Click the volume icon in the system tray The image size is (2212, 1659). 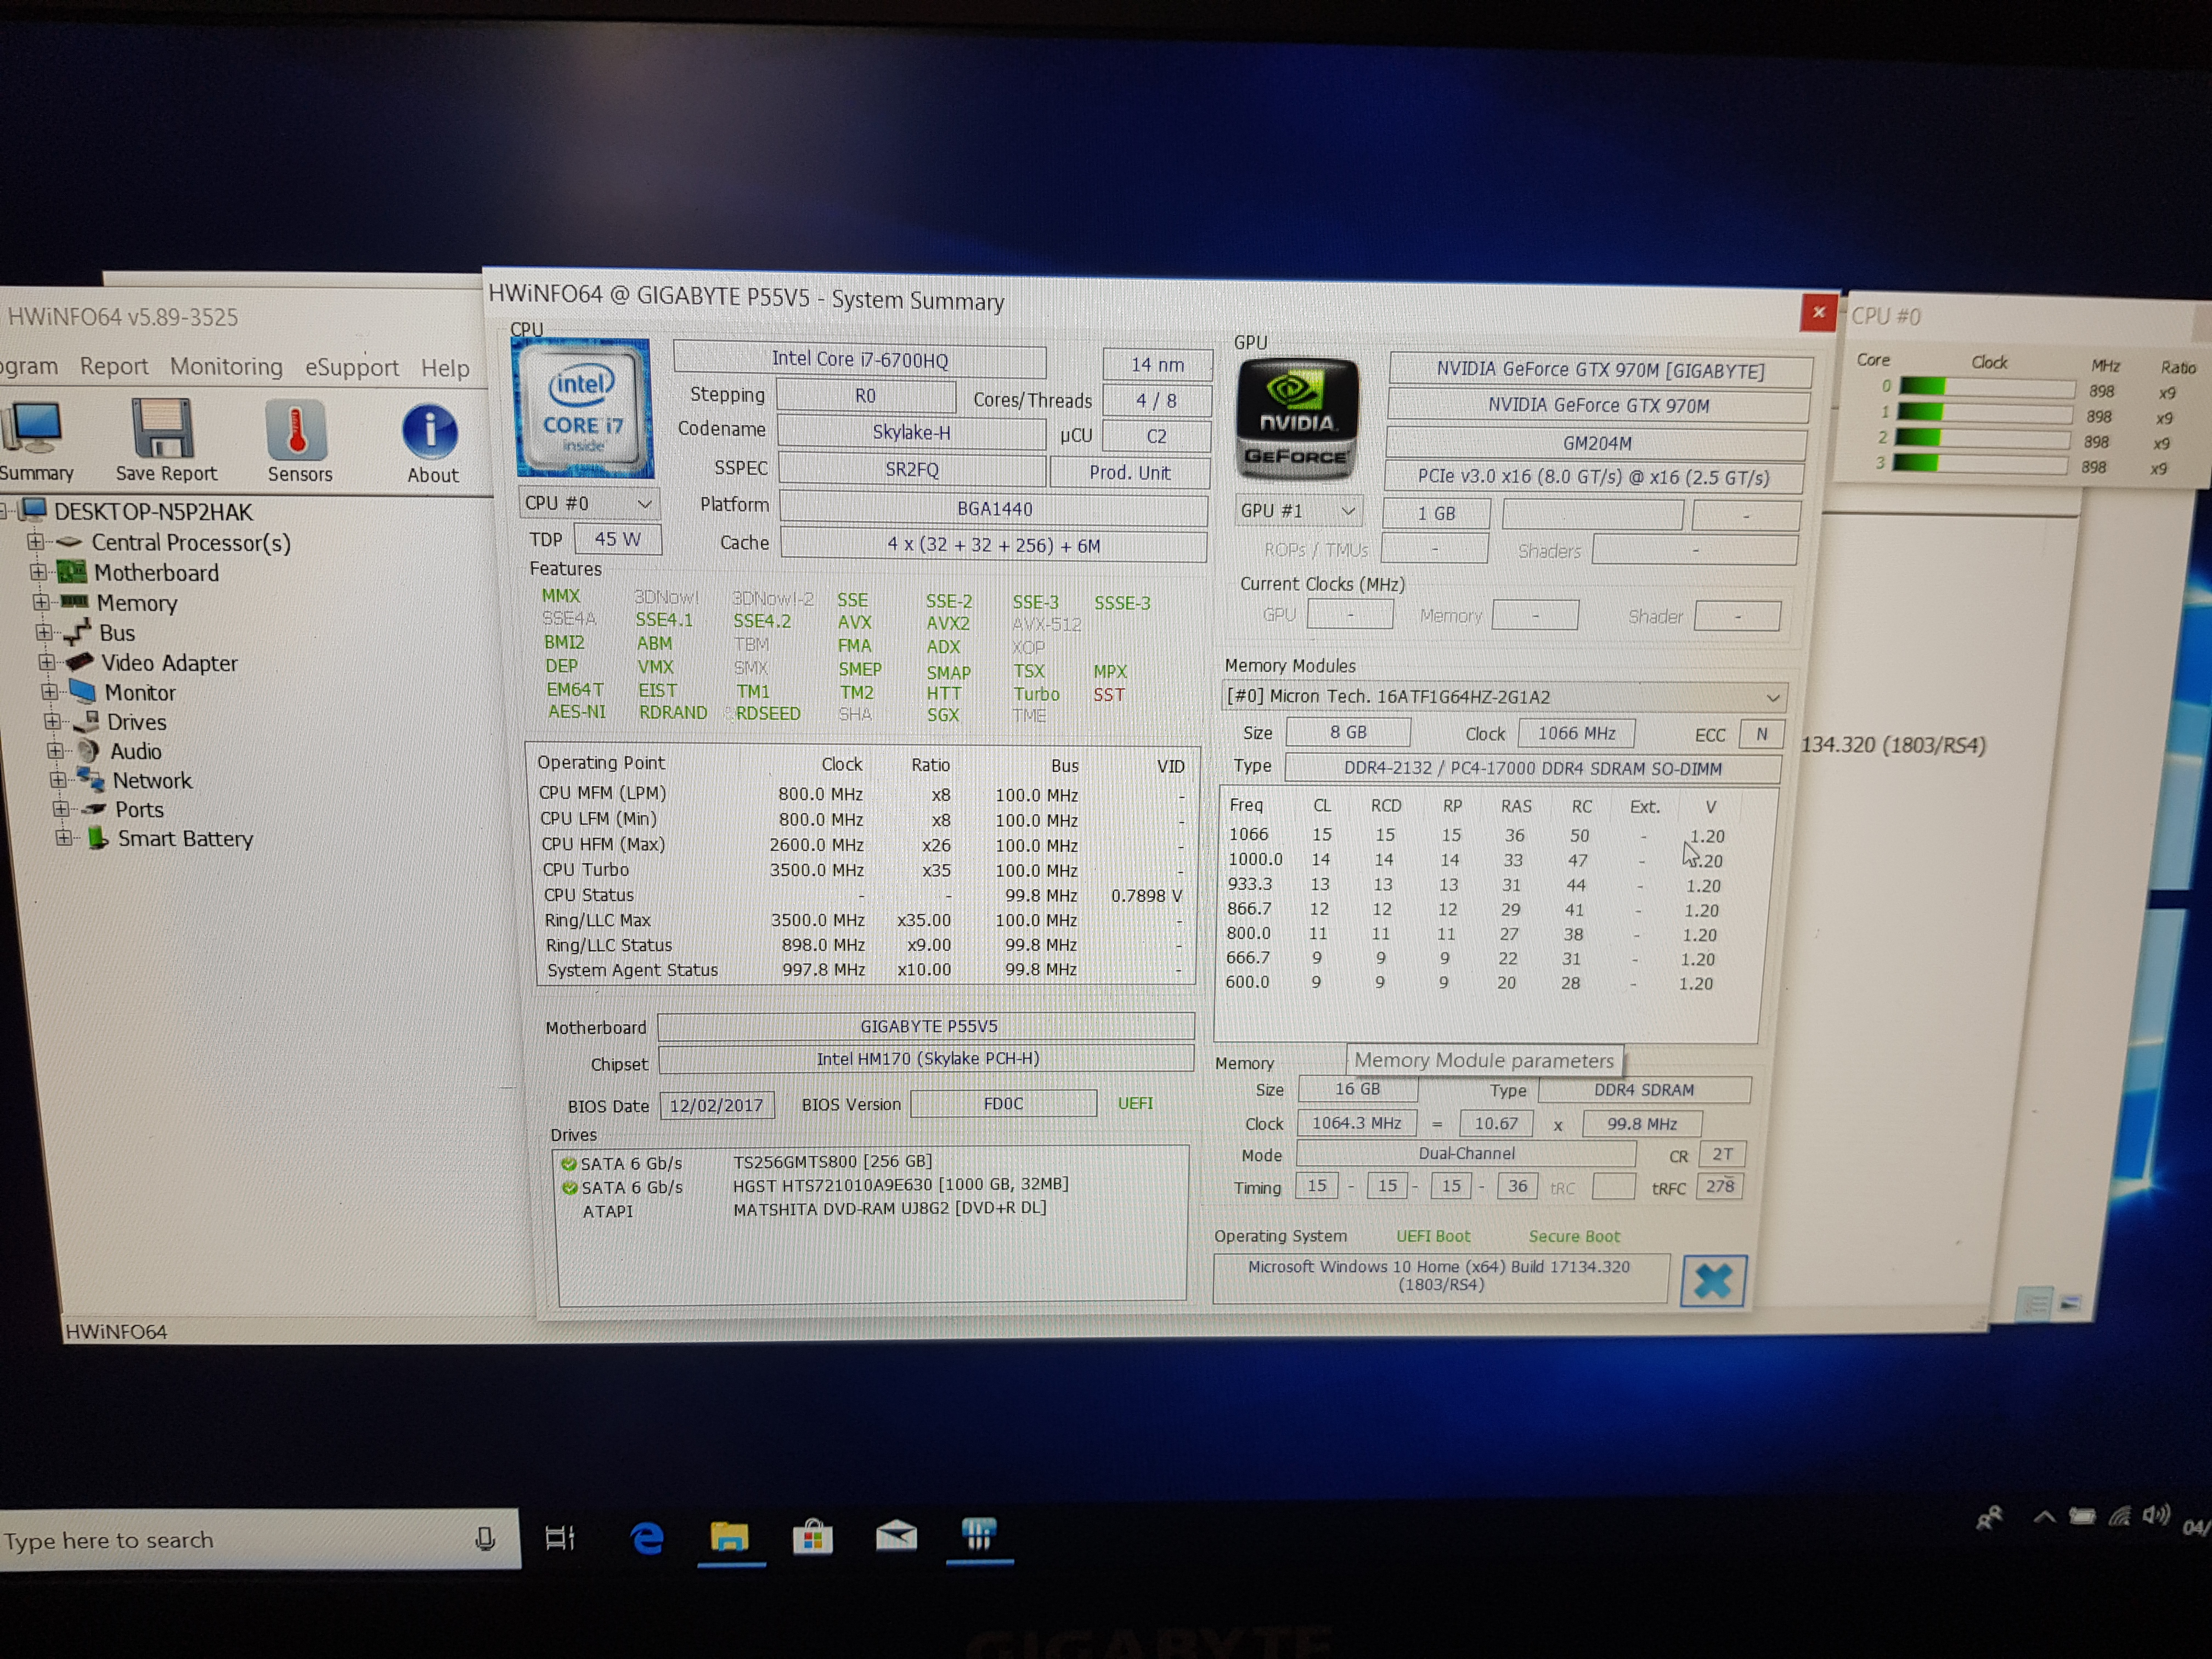tap(2155, 1515)
